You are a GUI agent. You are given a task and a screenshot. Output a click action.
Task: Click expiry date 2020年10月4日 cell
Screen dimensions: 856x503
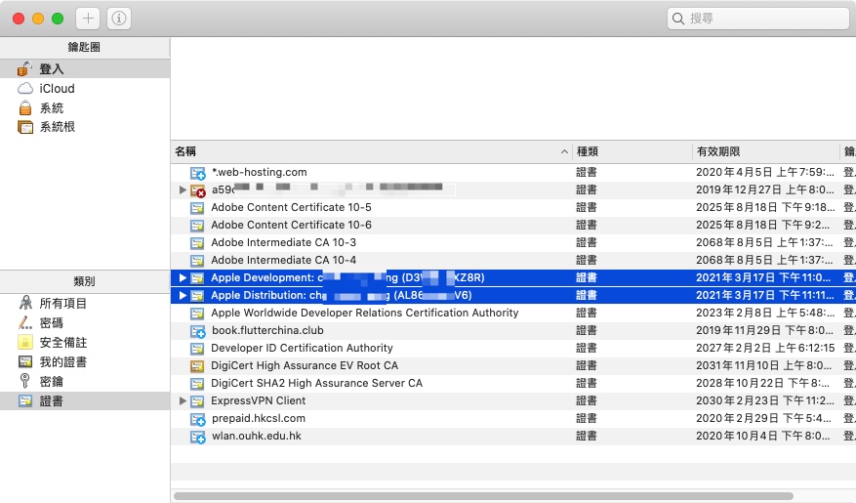763,436
